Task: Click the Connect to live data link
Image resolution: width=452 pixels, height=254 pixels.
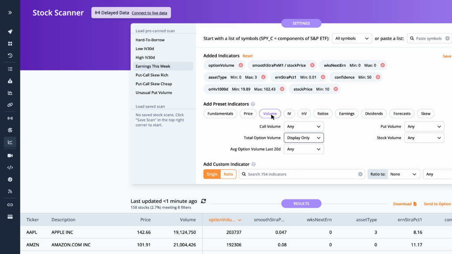Action: [x=149, y=13]
